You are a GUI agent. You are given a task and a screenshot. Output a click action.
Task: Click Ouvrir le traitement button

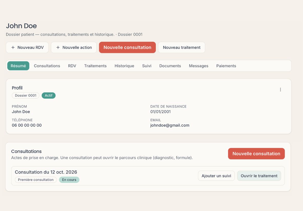[259, 176]
